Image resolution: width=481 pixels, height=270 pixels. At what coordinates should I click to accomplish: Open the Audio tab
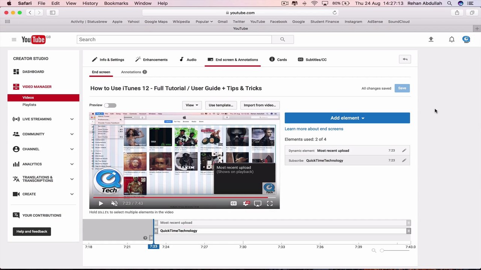tap(188, 60)
